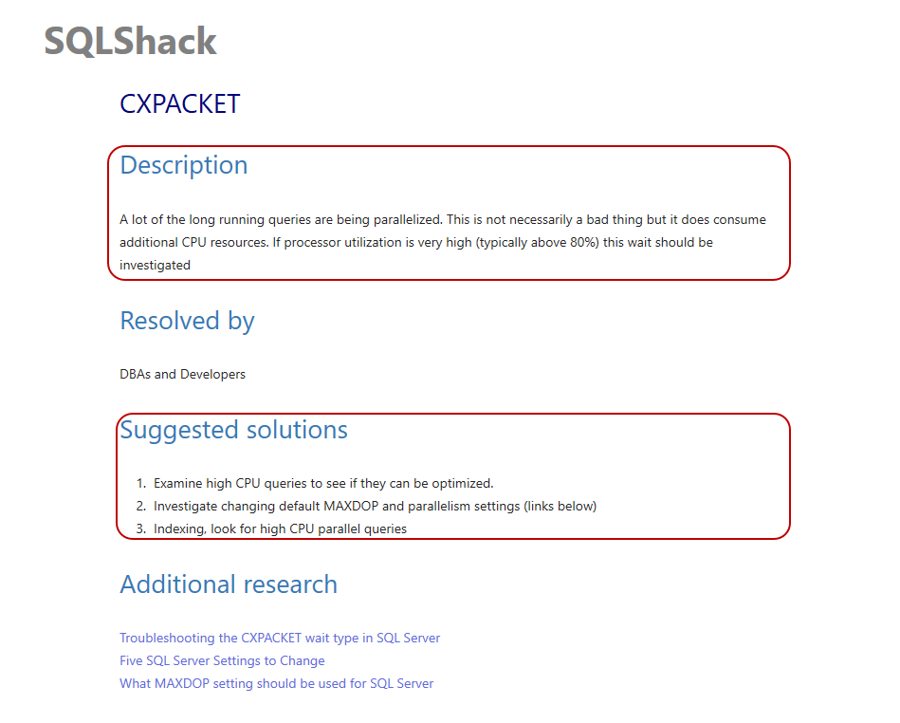Click the "DBAs and Developers" text
This screenshot has width=900, height=723.
pyautogui.click(x=182, y=375)
